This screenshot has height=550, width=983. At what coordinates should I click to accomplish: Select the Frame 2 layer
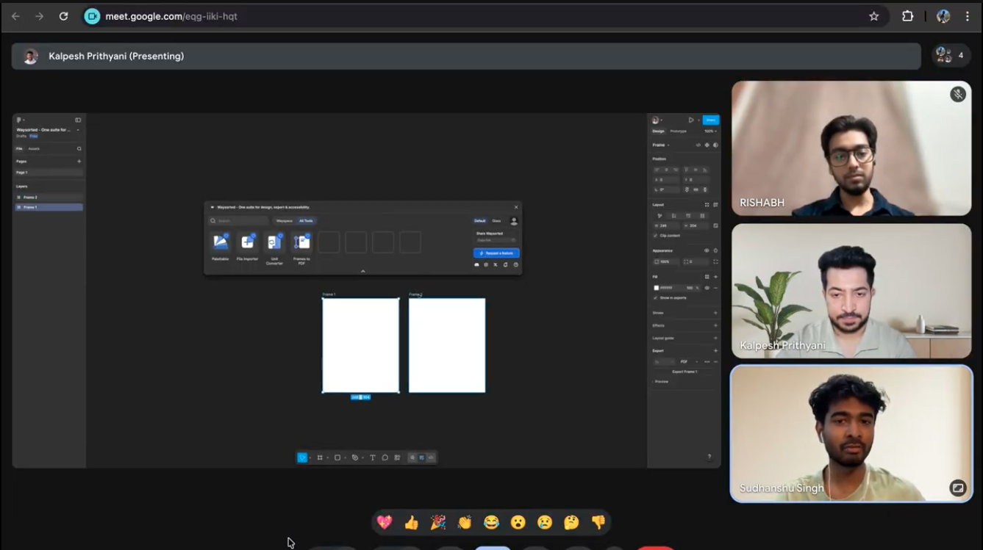click(49, 198)
